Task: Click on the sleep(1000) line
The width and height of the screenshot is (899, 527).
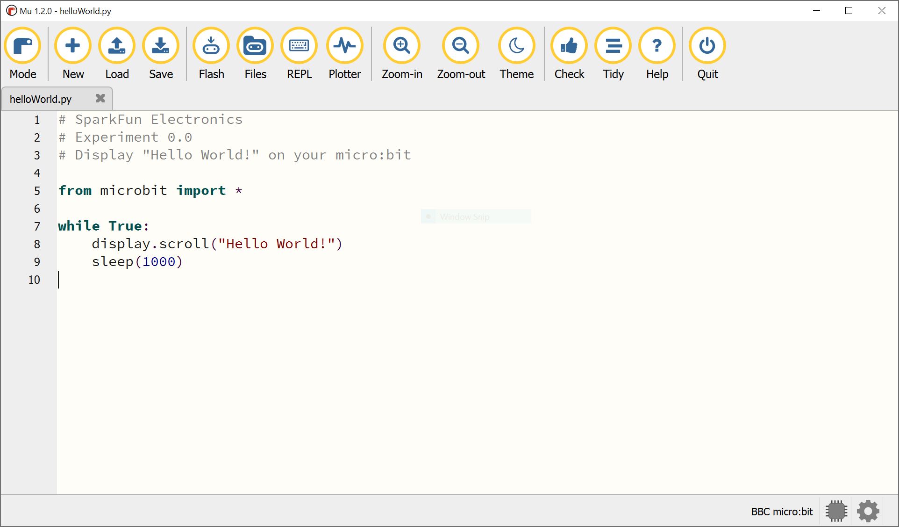Action: tap(137, 262)
